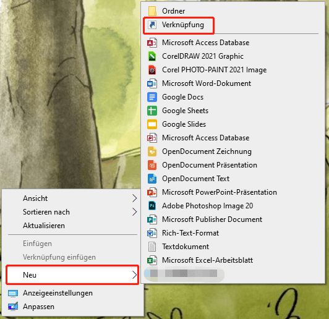Image resolution: width=329 pixels, height=319 pixels.
Task: Click the Anpassen personalization icon
Action: click(x=13, y=307)
